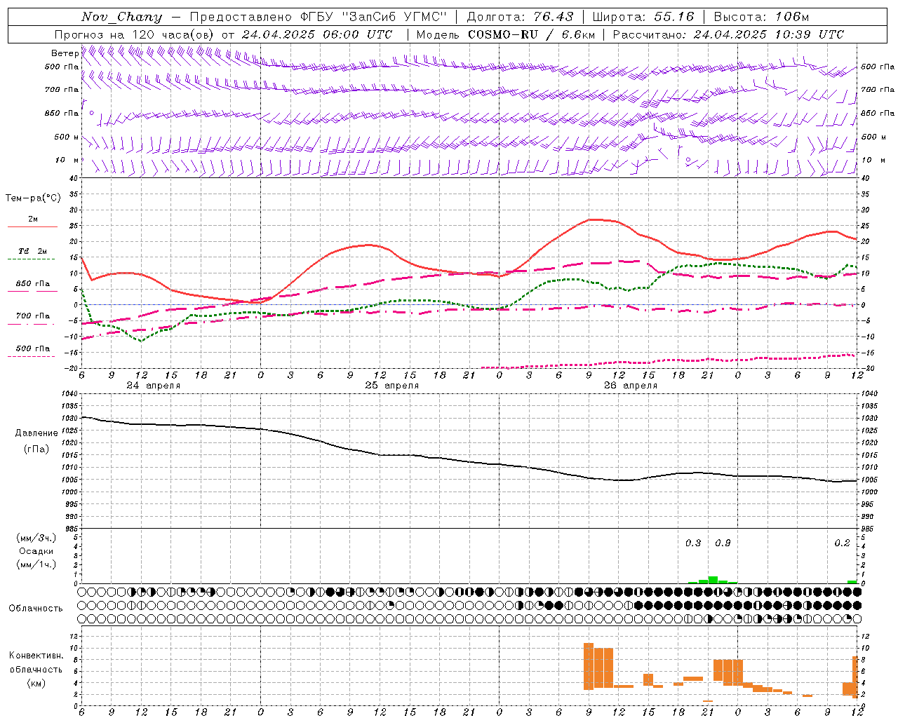Click the tallest green precipitation bar
Image resolution: width=898 pixels, height=718 pixels.
coord(713,580)
